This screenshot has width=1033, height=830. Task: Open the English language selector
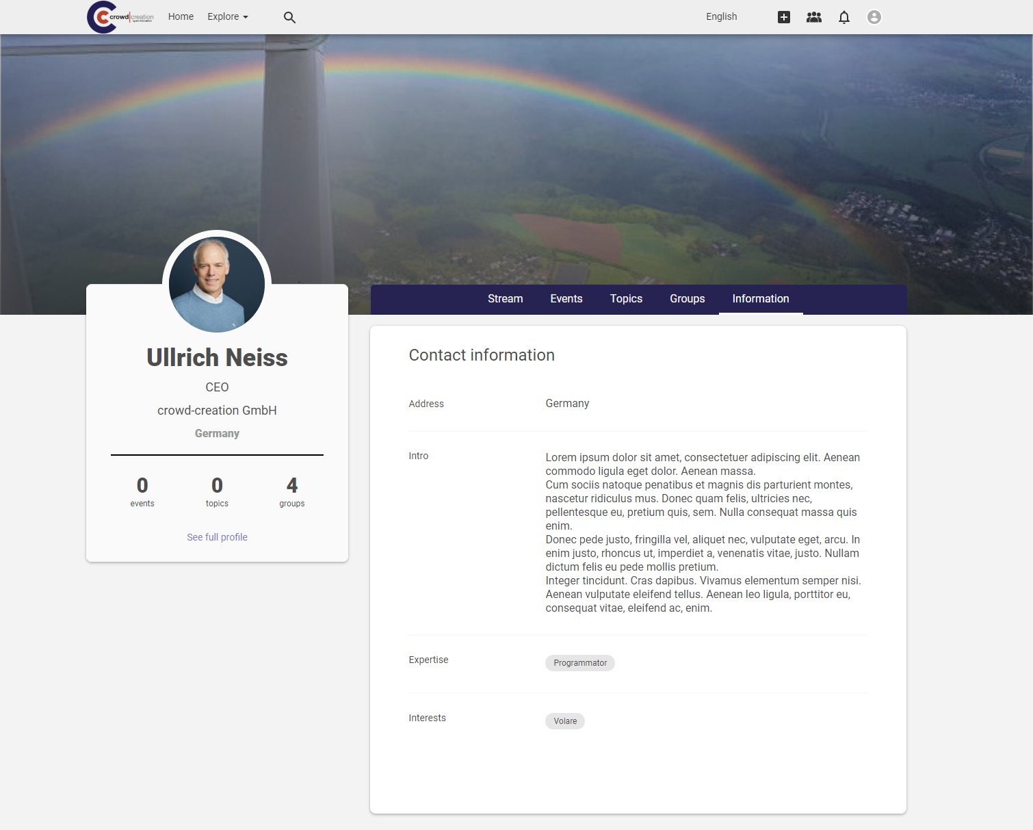721,16
